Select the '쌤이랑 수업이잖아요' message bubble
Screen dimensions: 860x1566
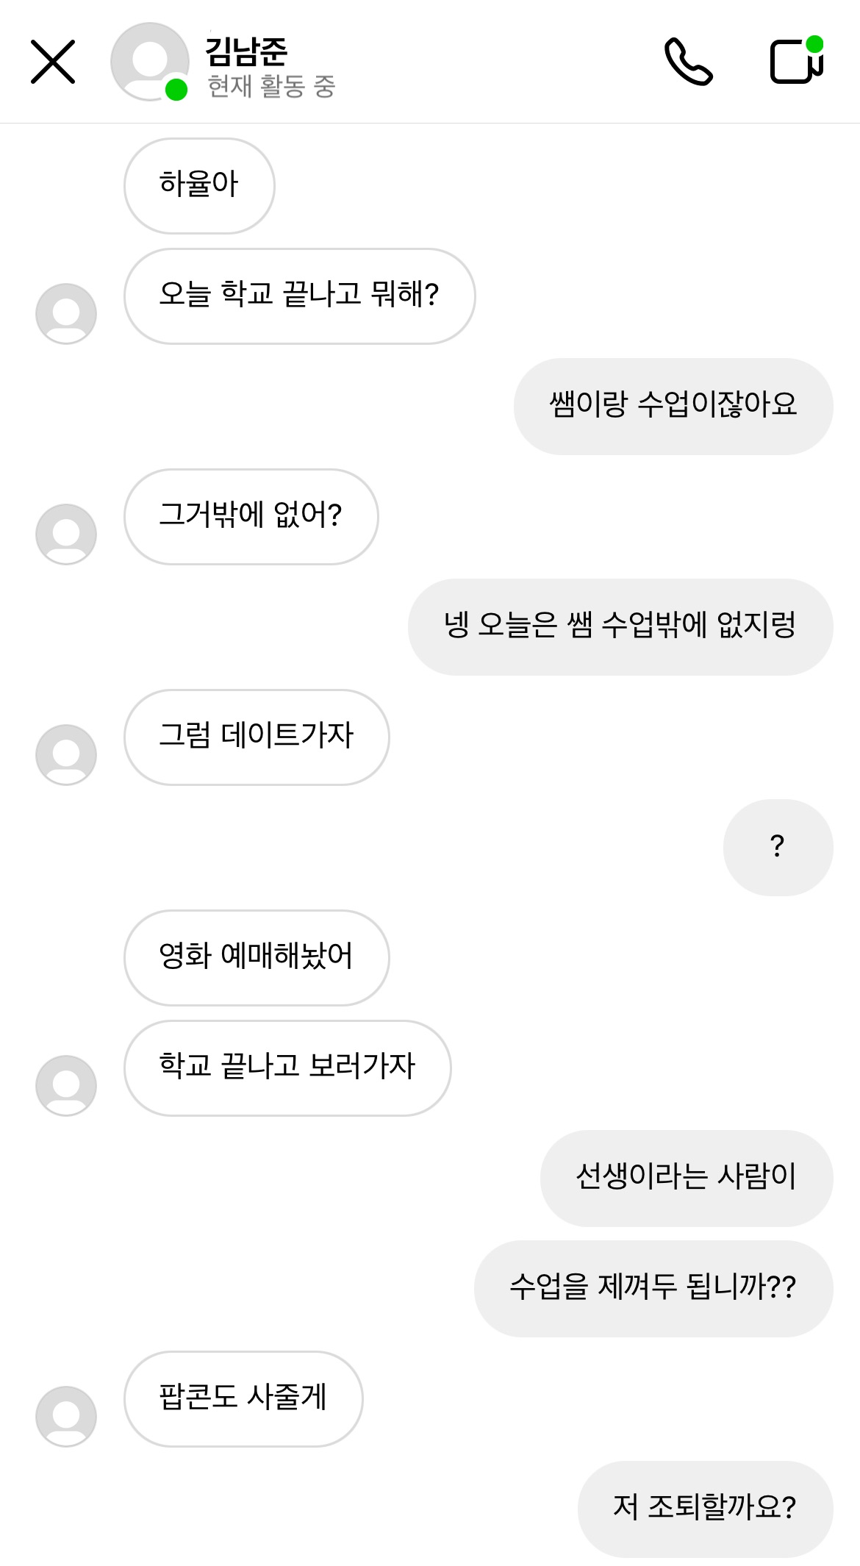(673, 406)
